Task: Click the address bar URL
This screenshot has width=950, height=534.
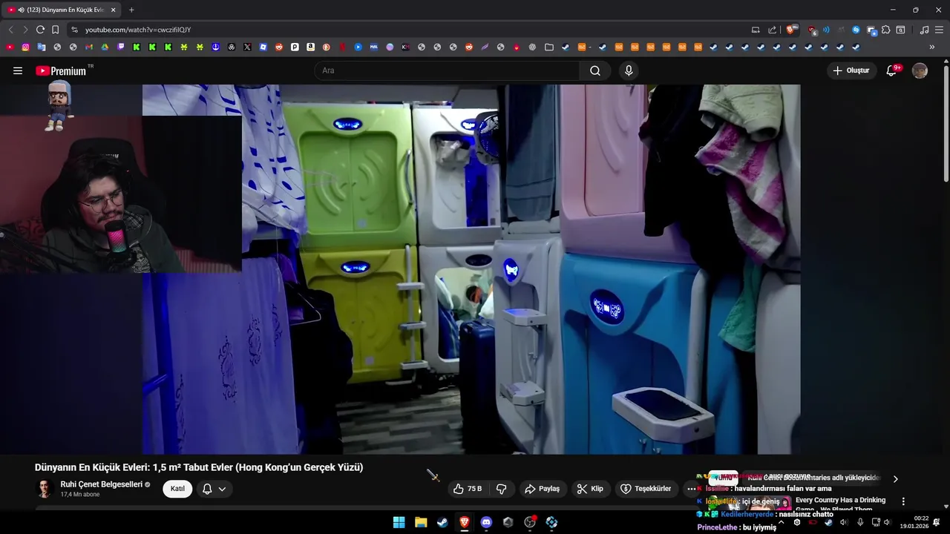Action: 138,30
